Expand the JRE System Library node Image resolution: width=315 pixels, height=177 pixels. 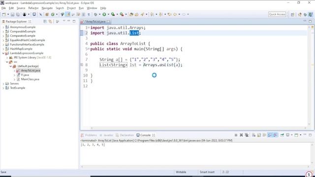tap(7, 58)
